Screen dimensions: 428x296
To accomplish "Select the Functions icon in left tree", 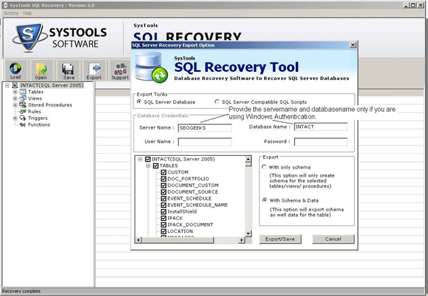I will click(x=22, y=125).
